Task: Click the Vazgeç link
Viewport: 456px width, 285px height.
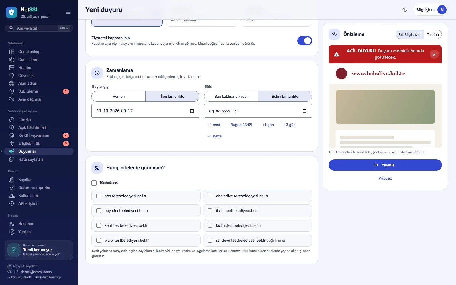Action: pyautogui.click(x=385, y=178)
